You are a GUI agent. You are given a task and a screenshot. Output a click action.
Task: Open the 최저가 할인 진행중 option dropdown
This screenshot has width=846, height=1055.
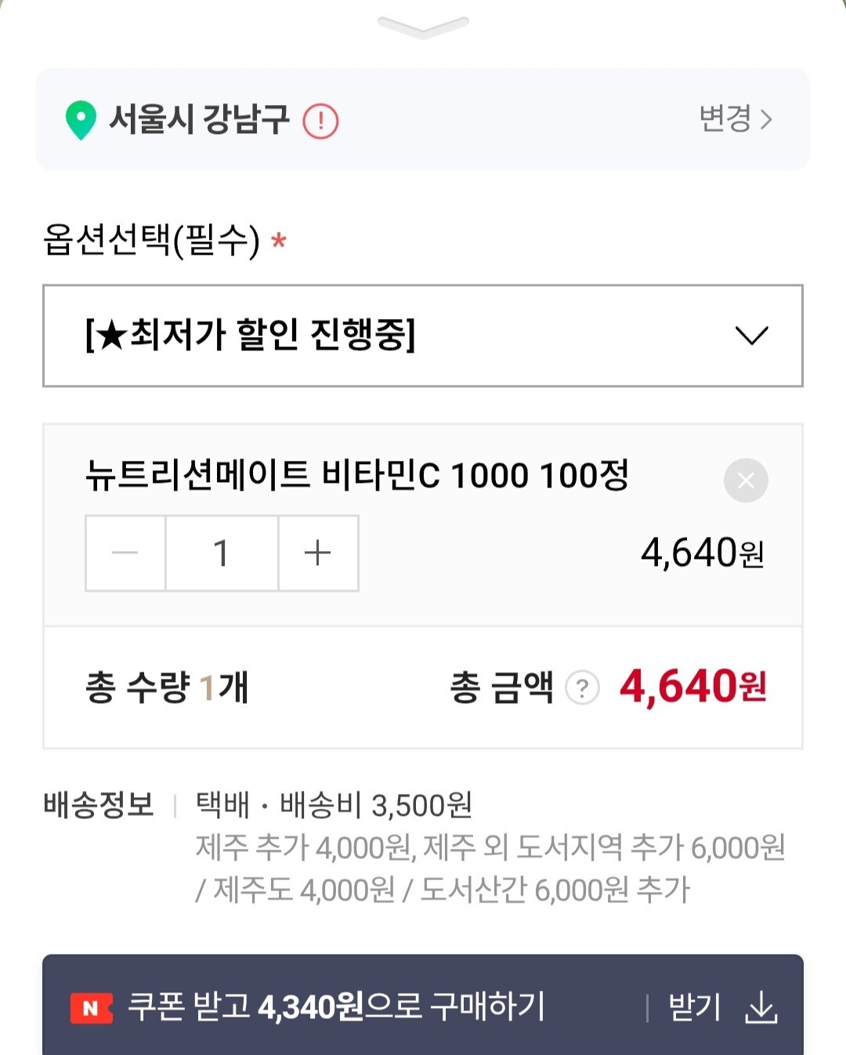(x=423, y=335)
